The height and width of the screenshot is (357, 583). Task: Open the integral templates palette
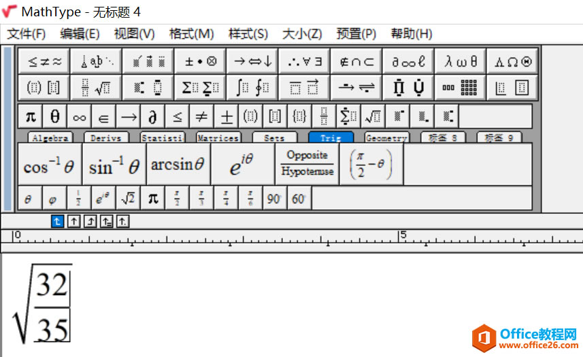pos(252,88)
